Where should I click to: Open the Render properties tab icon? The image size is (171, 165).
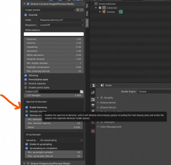(93, 100)
